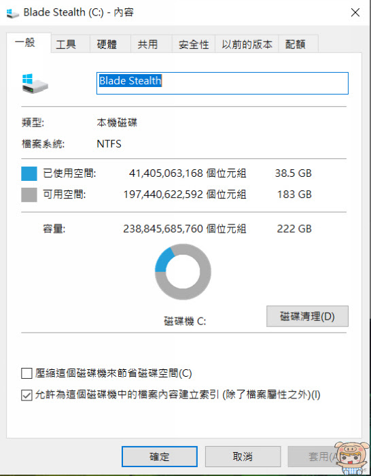The image size is (371, 476).
Task: Click the pig mascot watermark icon
Action: [352, 458]
